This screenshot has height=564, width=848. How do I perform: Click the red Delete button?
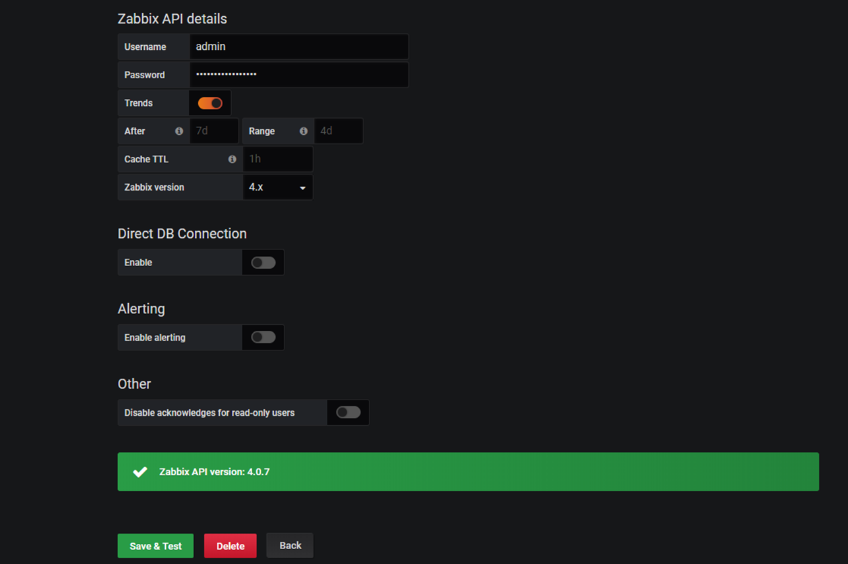(x=231, y=546)
